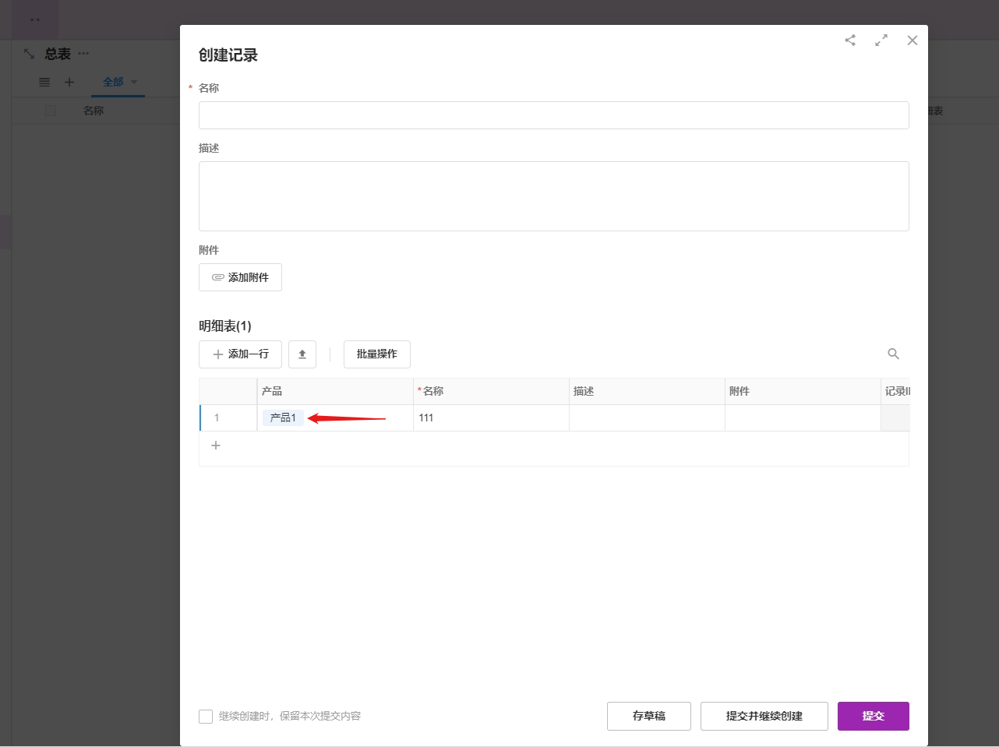Open the 产品1 selection in row 1
This screenshot has height=747, width=999.
tap(283, 418)
